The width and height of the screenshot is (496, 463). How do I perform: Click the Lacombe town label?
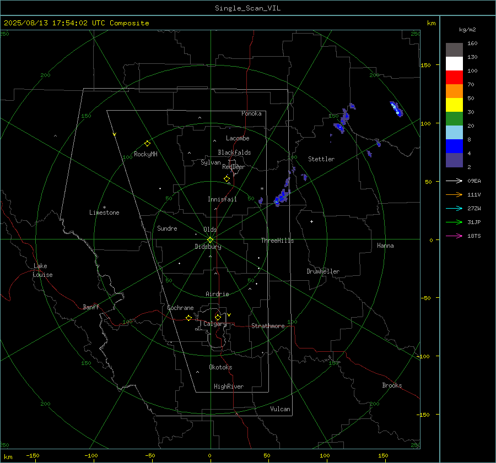coord(238,138)
